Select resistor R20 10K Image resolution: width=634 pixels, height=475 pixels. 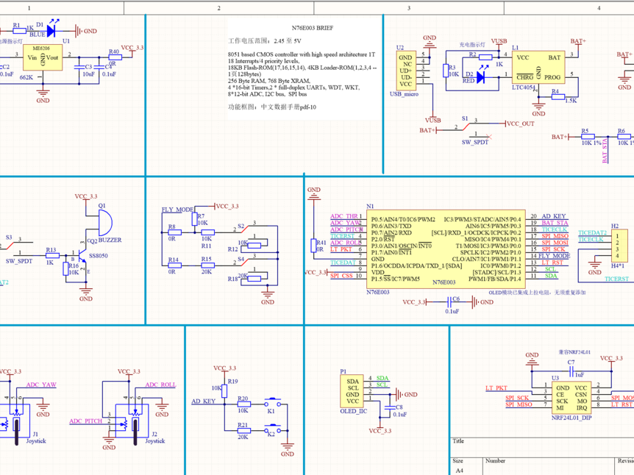243,404
